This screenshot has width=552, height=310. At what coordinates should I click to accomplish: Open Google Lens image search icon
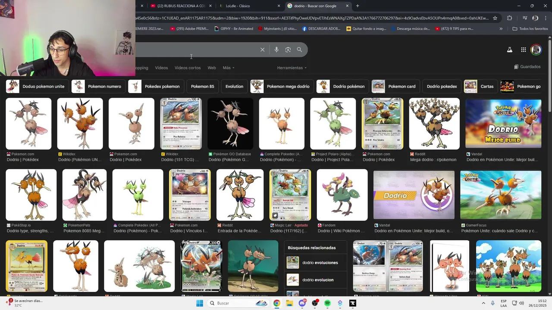point(288,50)
